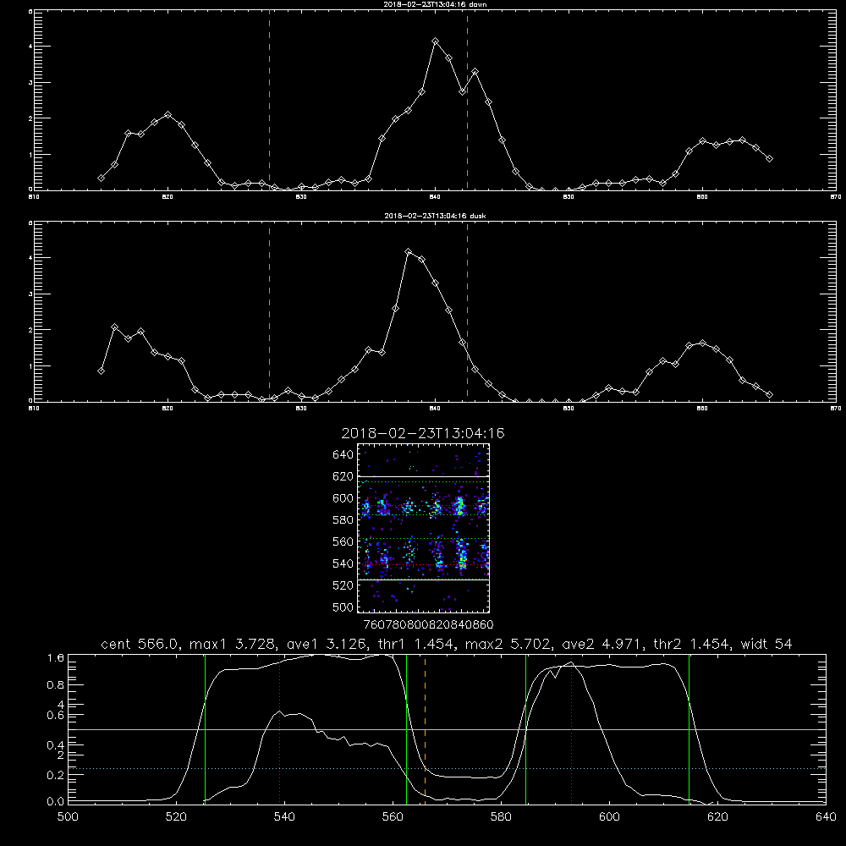
Task: Click the last diamond data point in dusk plot
Action: coord(769,395)
